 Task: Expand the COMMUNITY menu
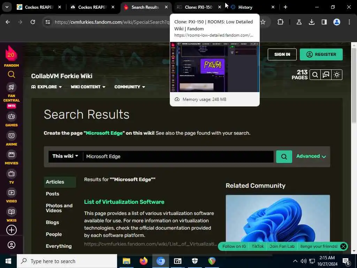click(x=130, y=87)
